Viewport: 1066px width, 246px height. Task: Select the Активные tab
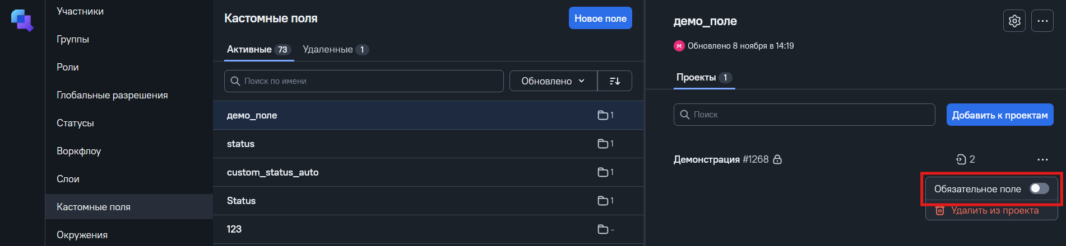(x=258, y=49)
